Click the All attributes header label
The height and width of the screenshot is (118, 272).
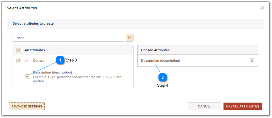pos(35,50)
